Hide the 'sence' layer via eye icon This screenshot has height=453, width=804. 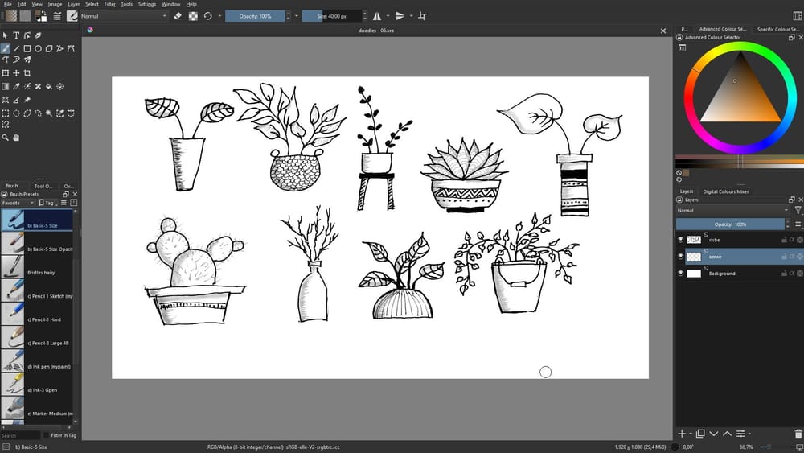click(x=680, y=257)
